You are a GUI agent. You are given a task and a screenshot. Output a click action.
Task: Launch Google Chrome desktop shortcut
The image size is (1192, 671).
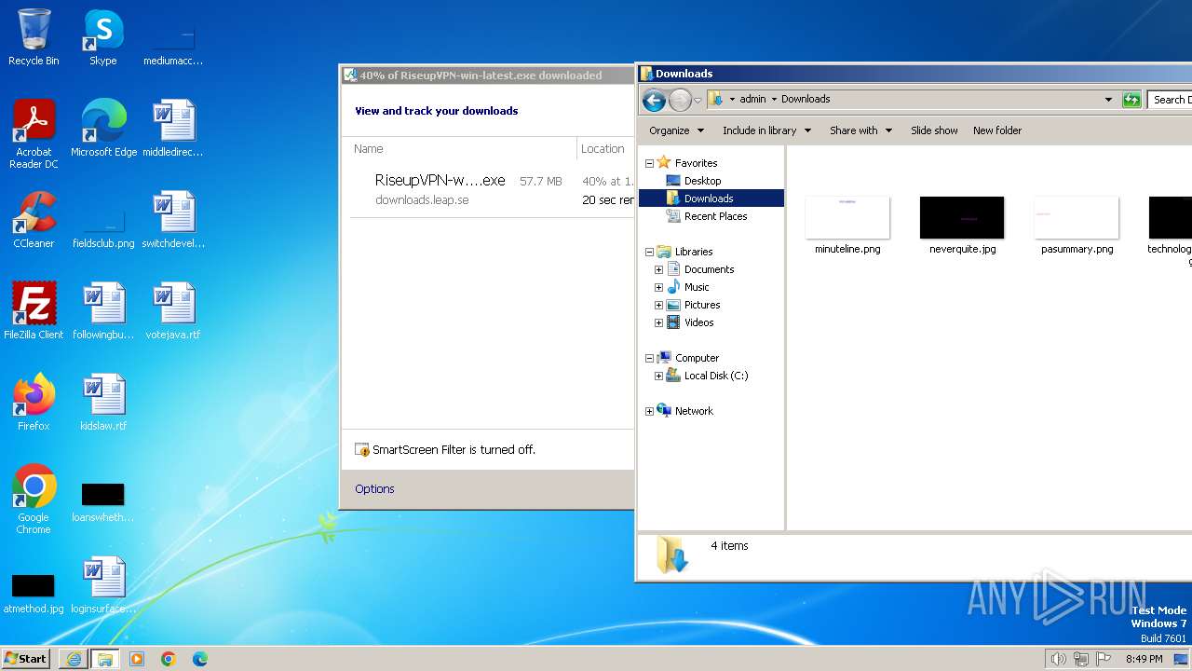click(34, 500)
